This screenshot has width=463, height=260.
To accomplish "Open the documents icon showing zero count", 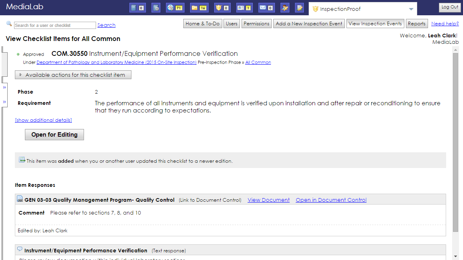I will point(137,7).
